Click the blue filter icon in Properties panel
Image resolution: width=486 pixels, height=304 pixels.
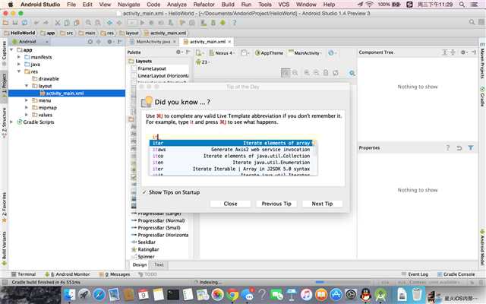click(x=471, y=148)
